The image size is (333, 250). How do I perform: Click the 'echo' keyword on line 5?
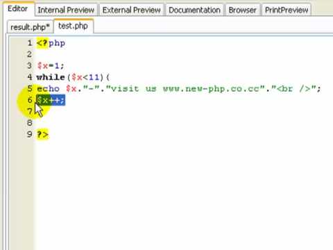coord(49,88)
